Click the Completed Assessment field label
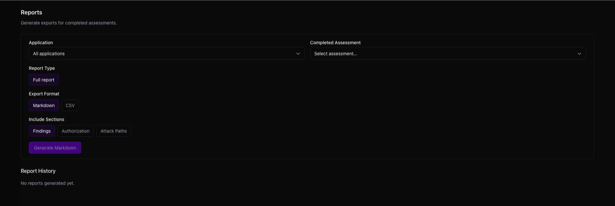Image resolution: width=615 pixels, height=206 pixels. point(335,42)
